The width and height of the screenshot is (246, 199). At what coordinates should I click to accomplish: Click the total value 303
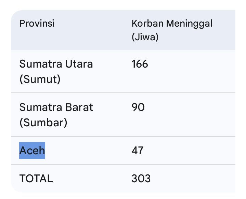(x=141, y=179)
